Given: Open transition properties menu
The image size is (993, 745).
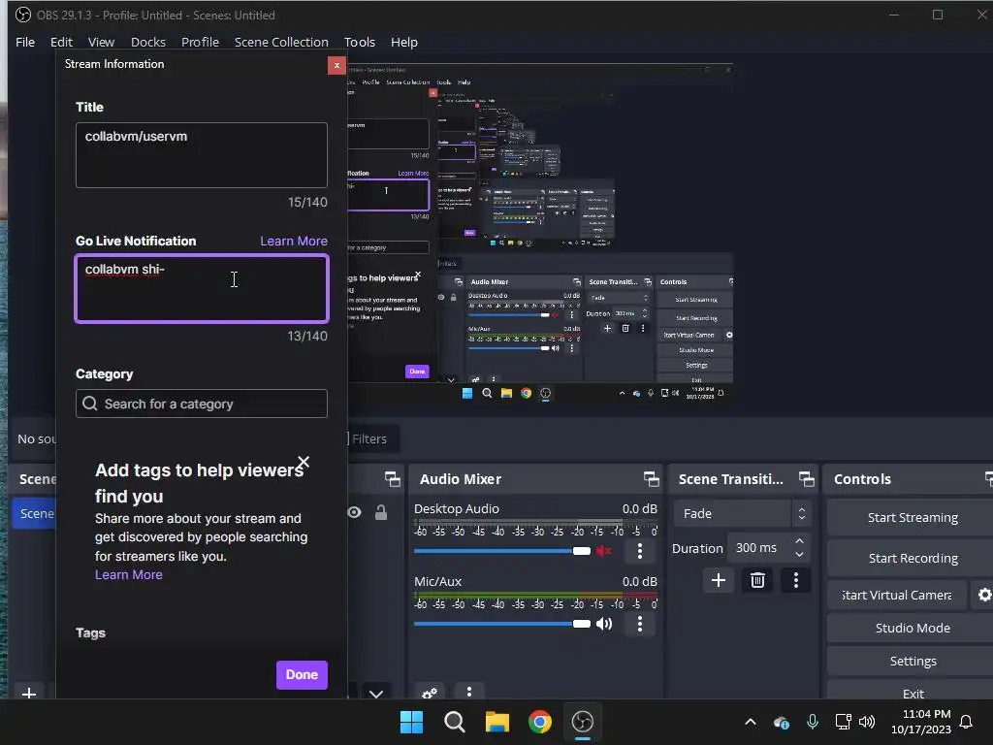Looking at the screenshot, I should pos(796,580).
